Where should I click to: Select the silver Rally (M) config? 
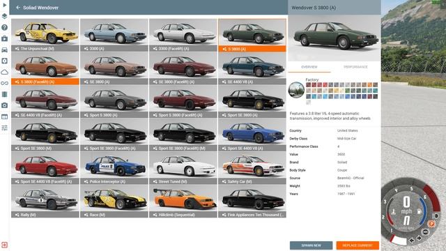45,201
